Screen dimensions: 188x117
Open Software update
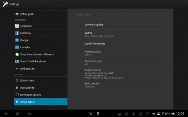[120, 25]
